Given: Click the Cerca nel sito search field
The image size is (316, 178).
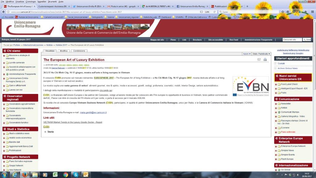Looking at the screenshot, I should (x=292, y=40).
